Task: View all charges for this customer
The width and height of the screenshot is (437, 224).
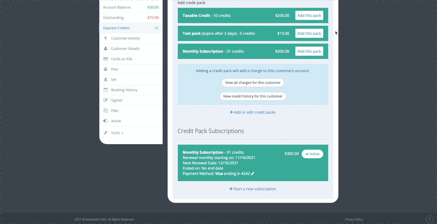Action: [x=253, y=83]
